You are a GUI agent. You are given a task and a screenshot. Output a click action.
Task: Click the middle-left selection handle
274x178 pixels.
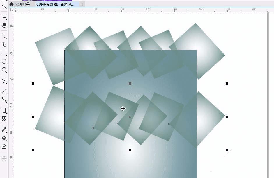point(33,117)
